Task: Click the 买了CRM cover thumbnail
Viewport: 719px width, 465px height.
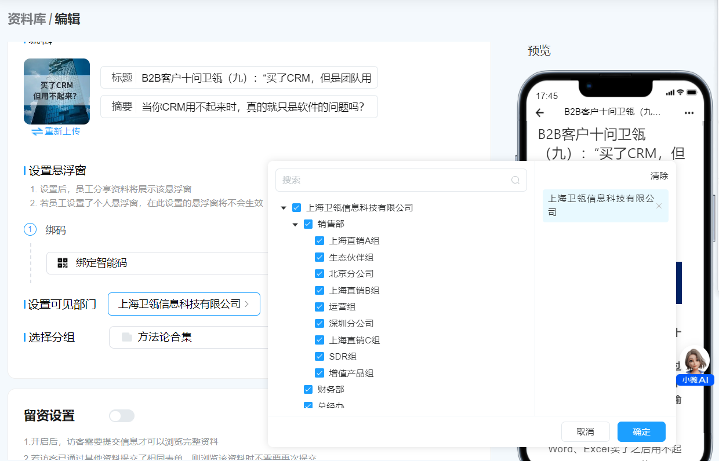Action: coord(57,91)
